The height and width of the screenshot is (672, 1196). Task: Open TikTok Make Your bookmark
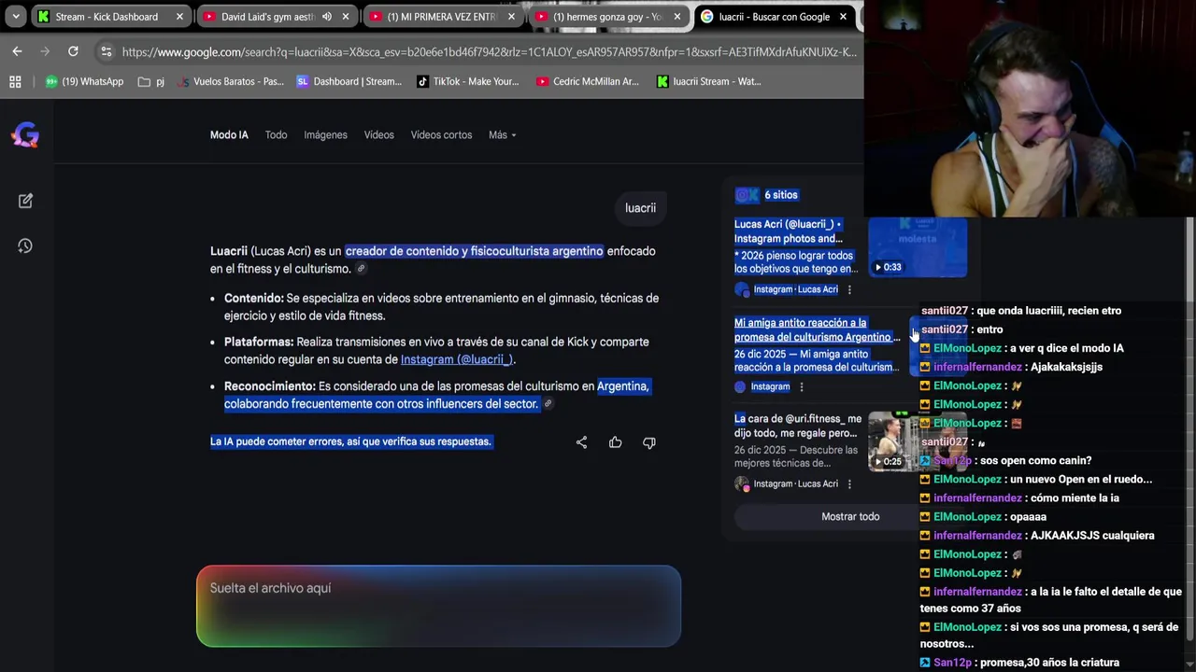point(467,81)
